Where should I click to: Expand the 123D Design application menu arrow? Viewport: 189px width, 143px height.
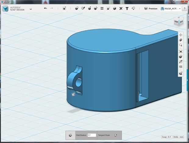(31, 9)
